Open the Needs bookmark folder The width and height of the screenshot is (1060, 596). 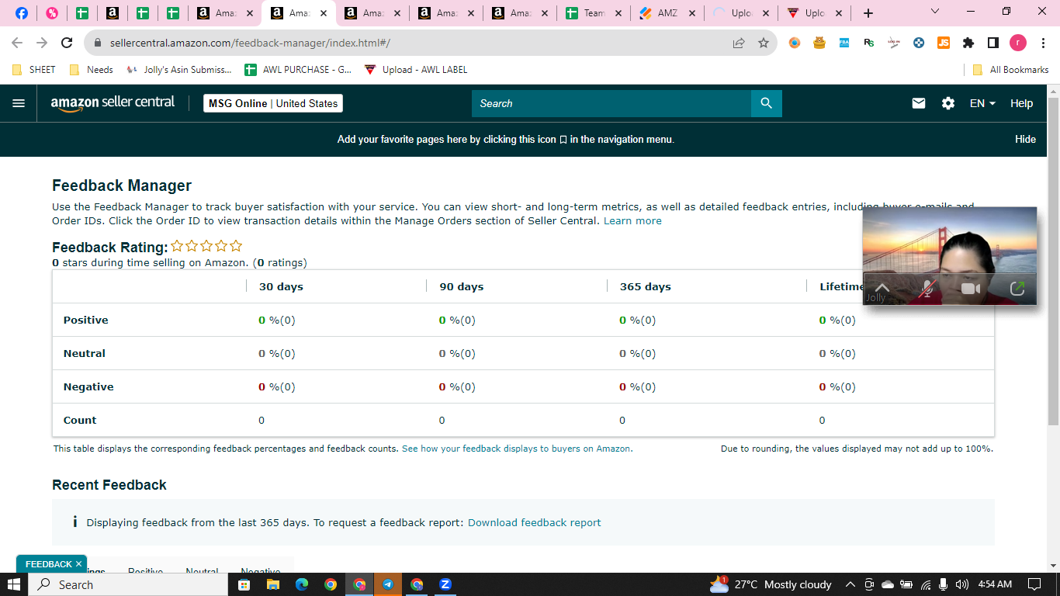[x=92, y=70]
